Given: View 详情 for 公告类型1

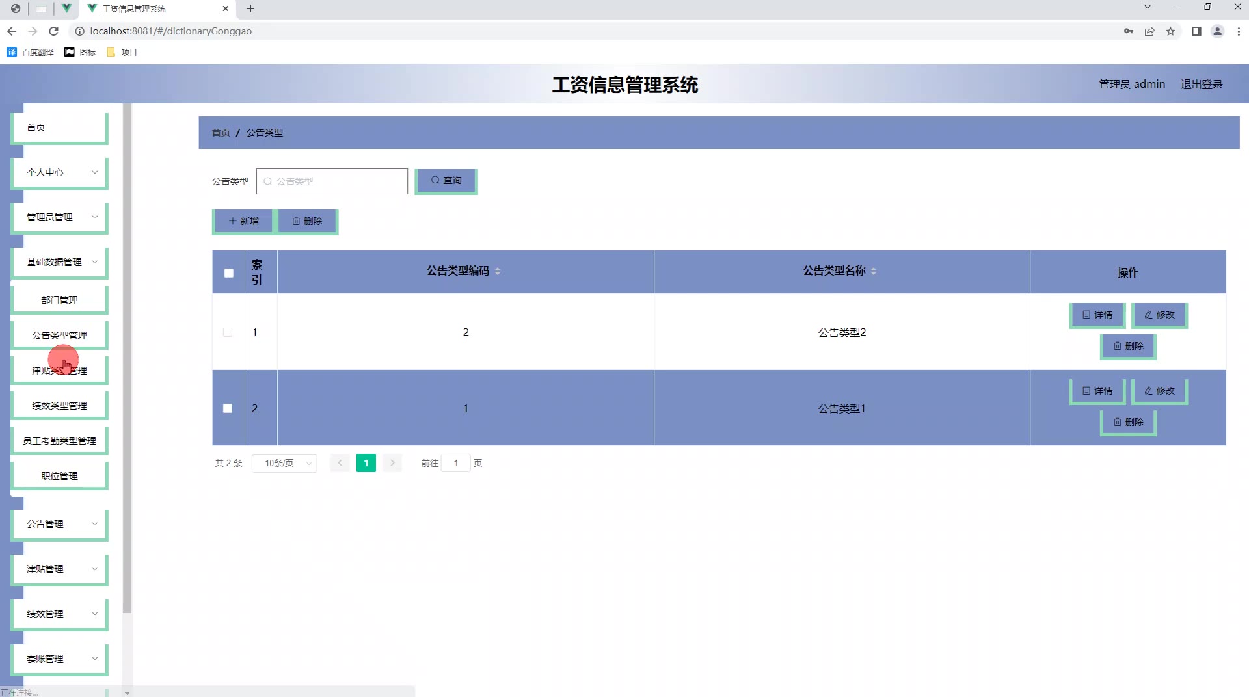Looking at the screenshot, I should click(x=1097, y=391).
